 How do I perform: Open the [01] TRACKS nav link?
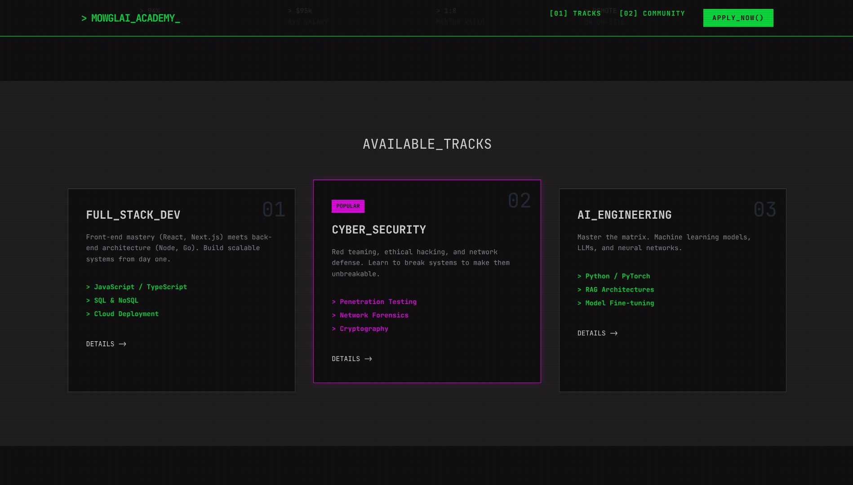coord(575,13)
